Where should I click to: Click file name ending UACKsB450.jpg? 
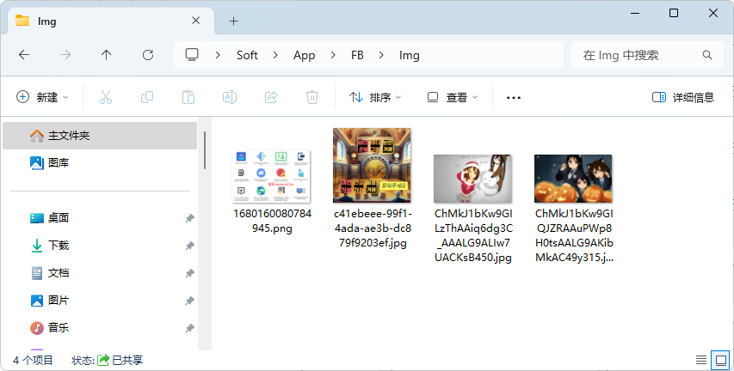(x=473, y=235)
